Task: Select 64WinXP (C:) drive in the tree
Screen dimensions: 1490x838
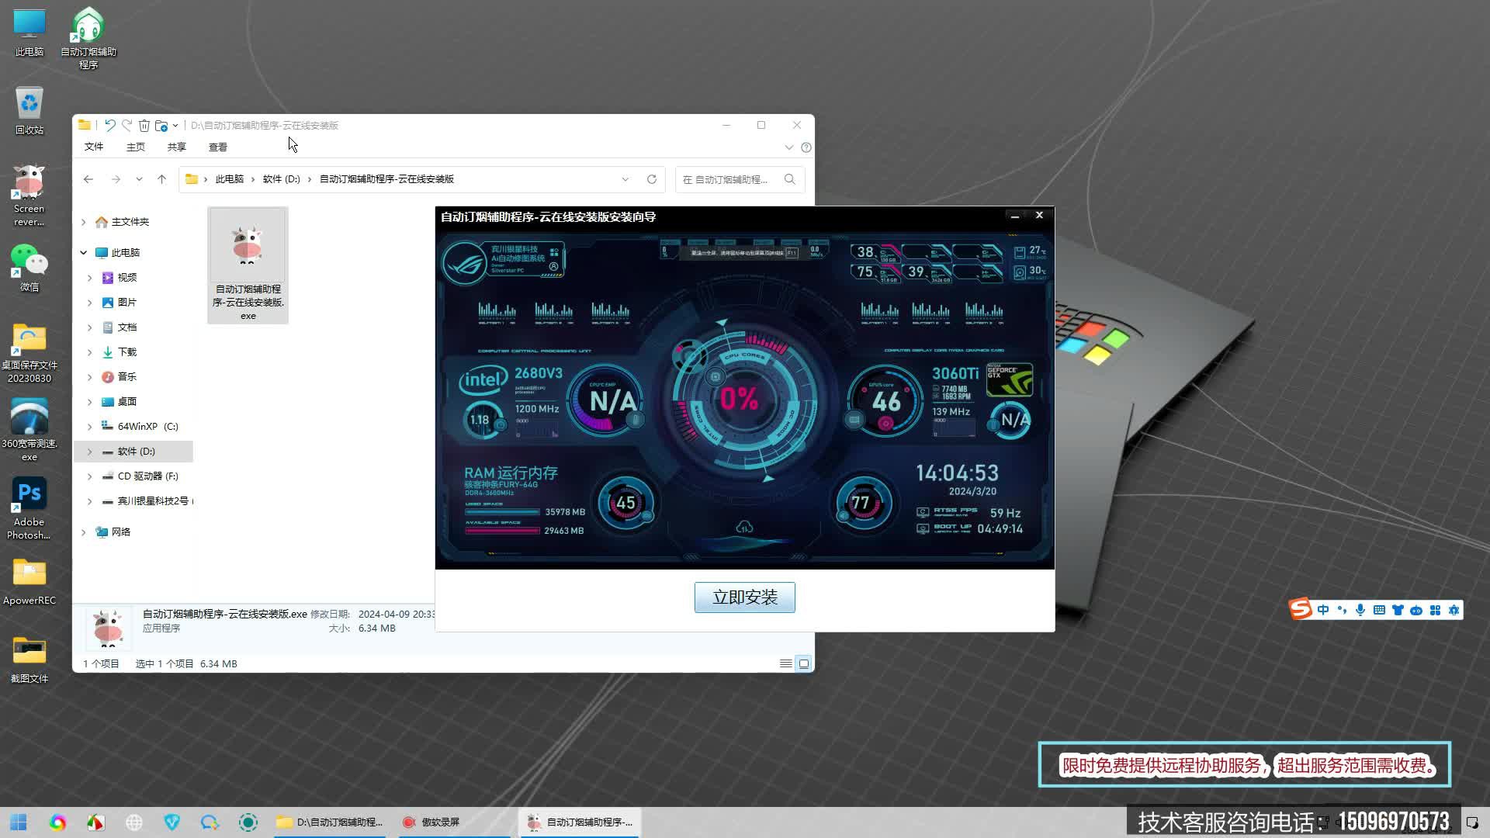Action: tap(147, 427)
